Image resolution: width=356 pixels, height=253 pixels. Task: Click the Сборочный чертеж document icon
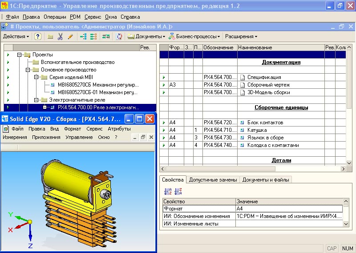(243, 85)
